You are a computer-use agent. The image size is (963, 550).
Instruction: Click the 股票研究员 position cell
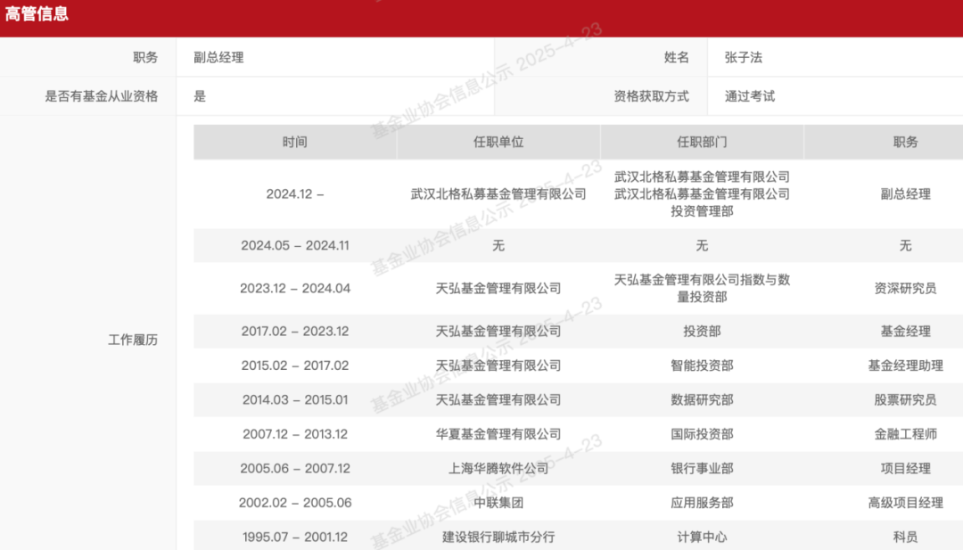pyautogui.click(x=905, y=400)
